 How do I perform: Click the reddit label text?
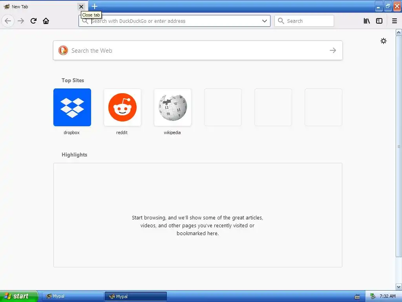[122, 133]
